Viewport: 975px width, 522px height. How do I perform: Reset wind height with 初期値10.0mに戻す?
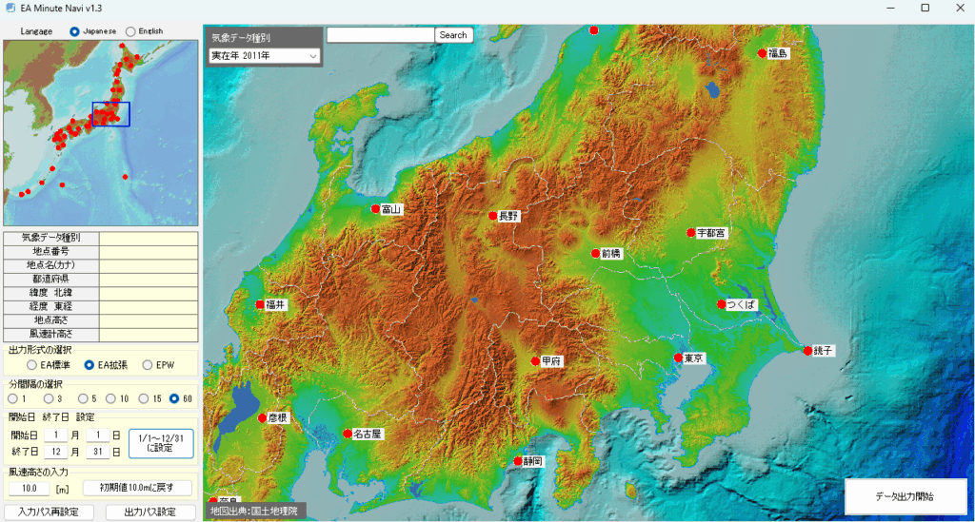pos(137,488)
